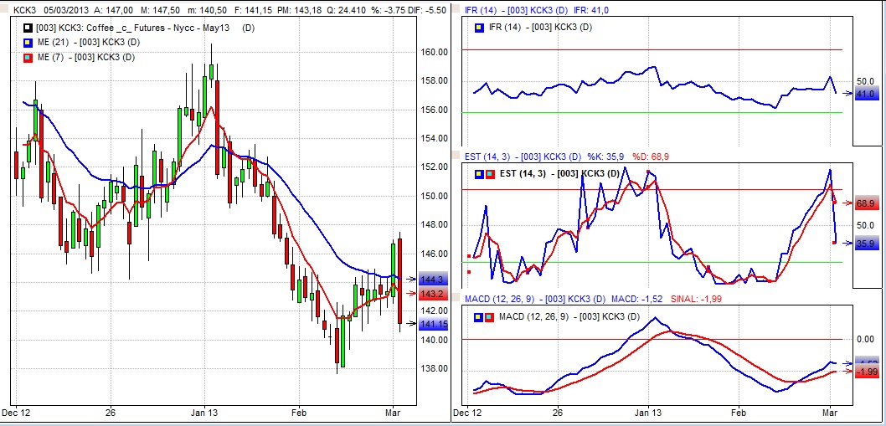Click the red 143.2 price marker on the axis
Viewport: 886px width, 426px height.
433,294
